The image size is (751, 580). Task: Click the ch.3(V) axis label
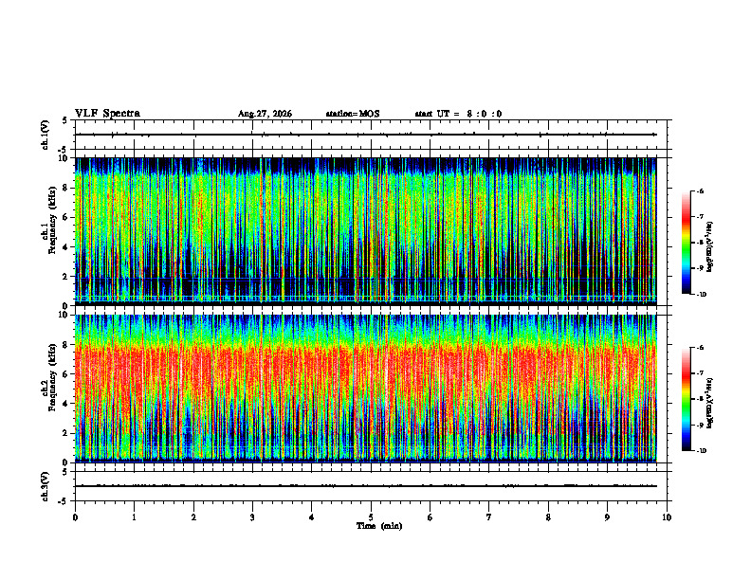[46, 487]
